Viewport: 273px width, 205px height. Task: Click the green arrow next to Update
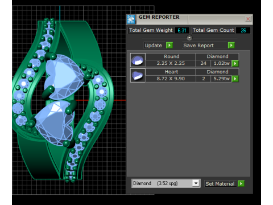(169, 46)
